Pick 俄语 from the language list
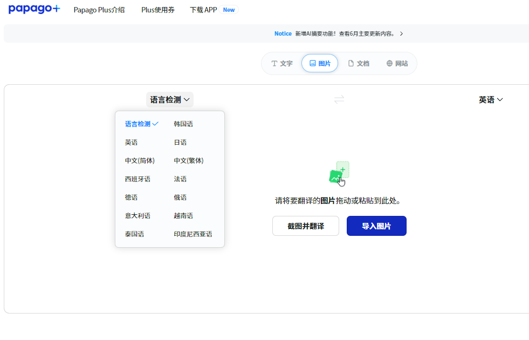 point(180,197)
